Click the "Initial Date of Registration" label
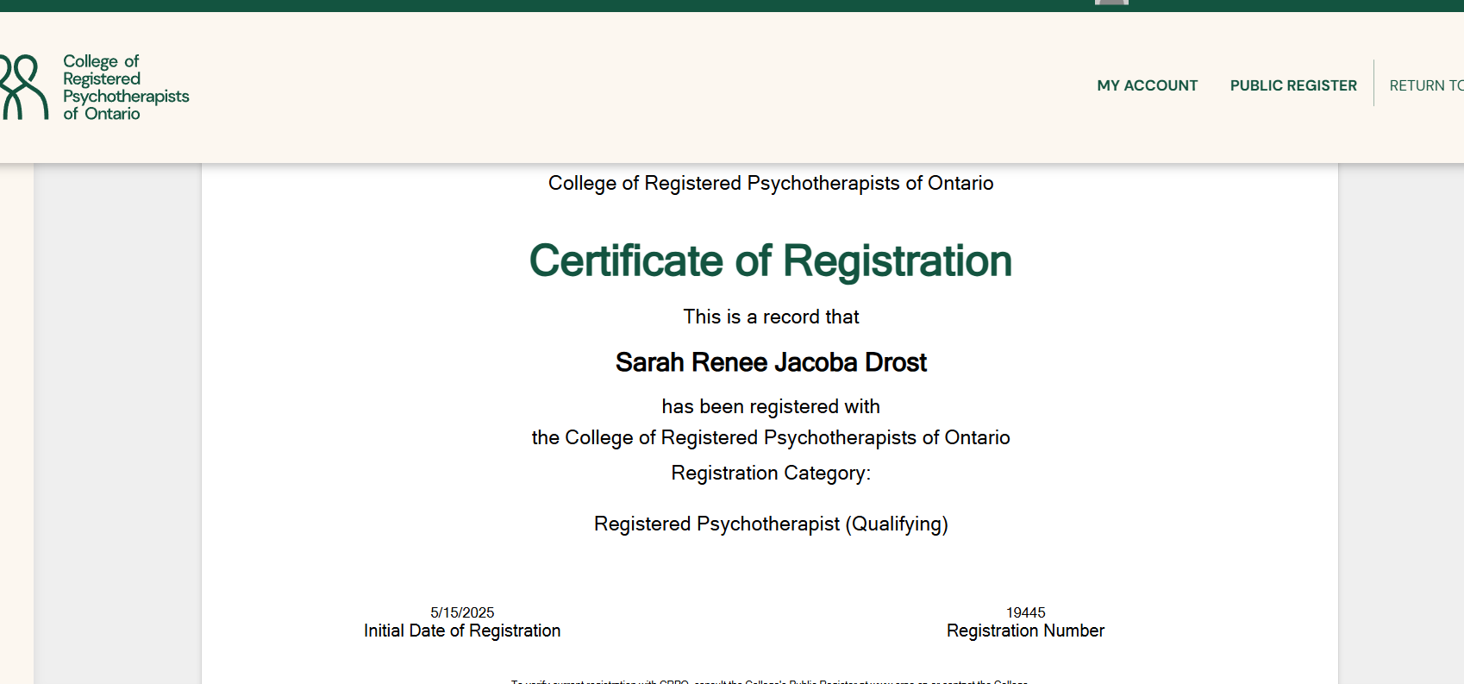 coord(462,631)
